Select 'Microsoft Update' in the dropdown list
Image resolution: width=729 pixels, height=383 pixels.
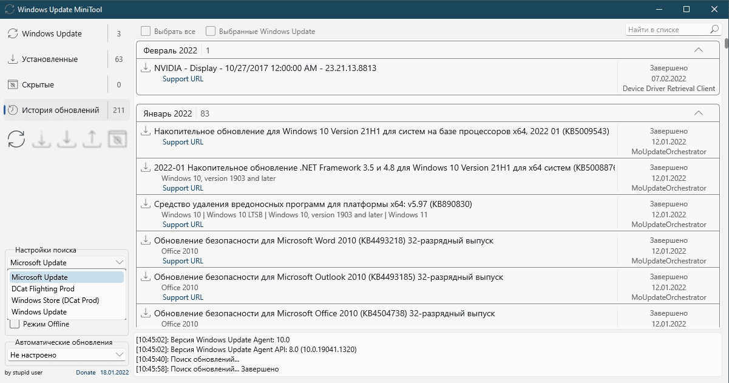click(x=67, y=277)
